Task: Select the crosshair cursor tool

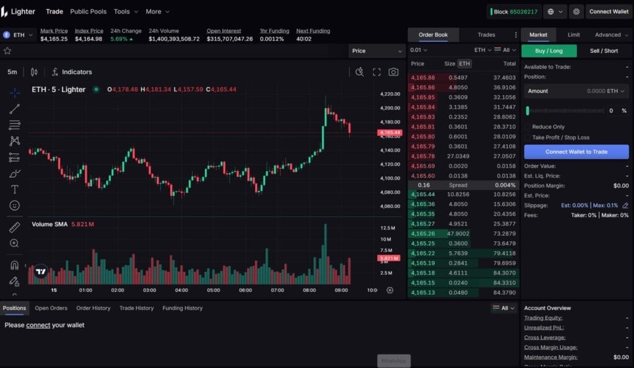Action: pos(15,93)
